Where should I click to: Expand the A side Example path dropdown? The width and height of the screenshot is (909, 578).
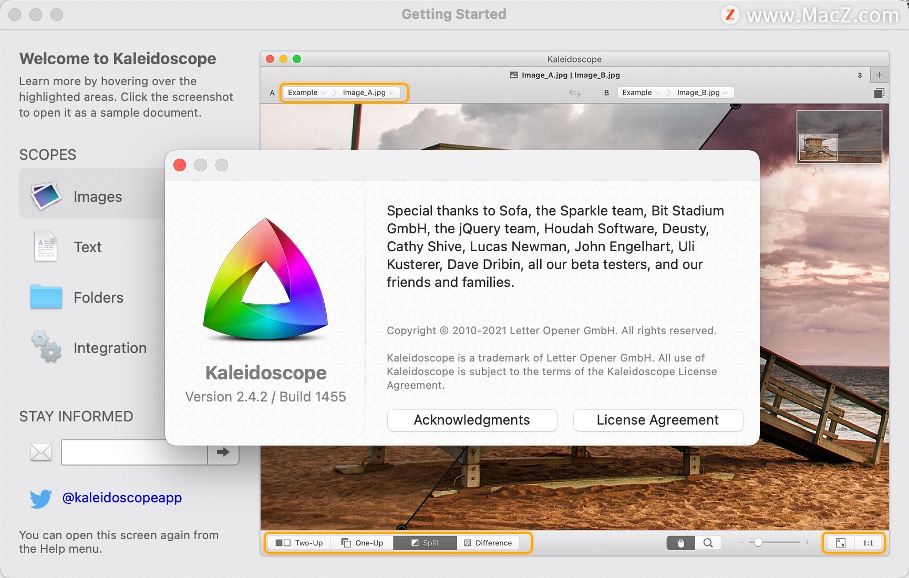click(307, 92)
